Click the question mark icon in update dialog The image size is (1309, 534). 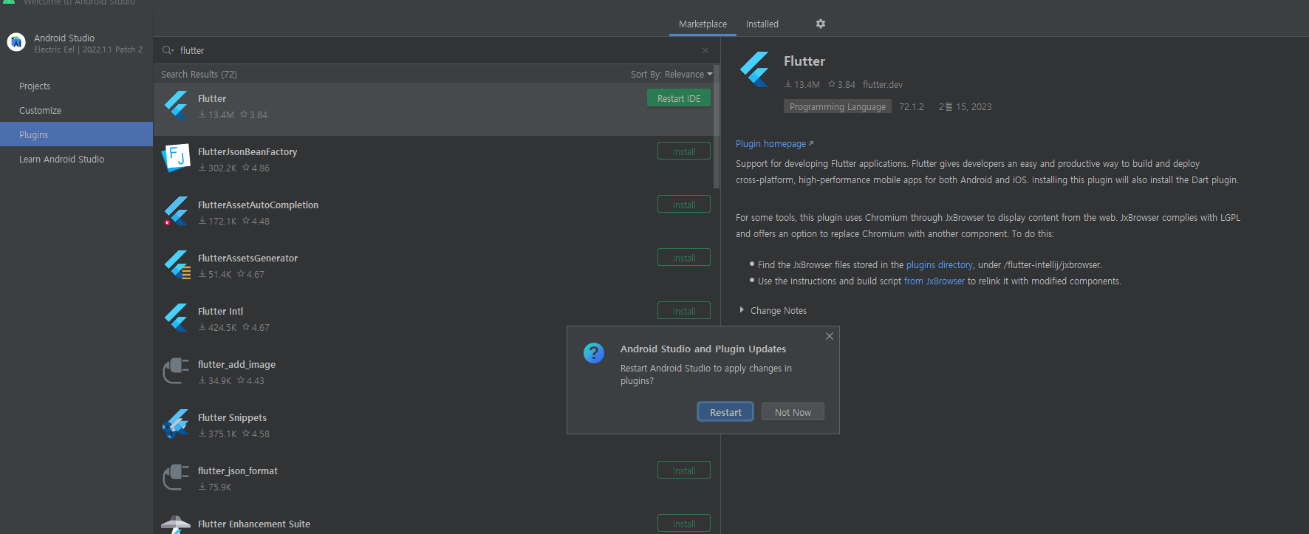click(594, 353)
